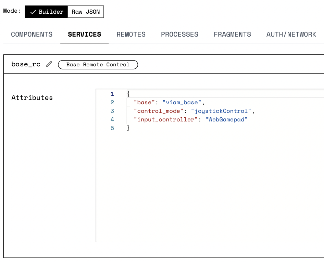Open the COMPONENTS tab
Viewport: 324px width, 262px height.
pos(32,34)
